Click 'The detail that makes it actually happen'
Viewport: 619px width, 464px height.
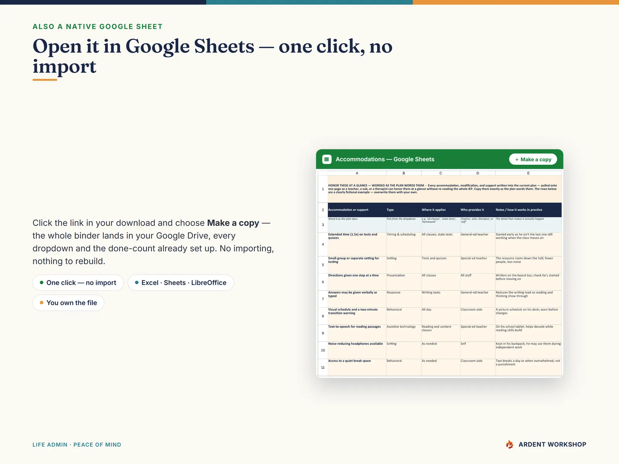tap(528, 225)
